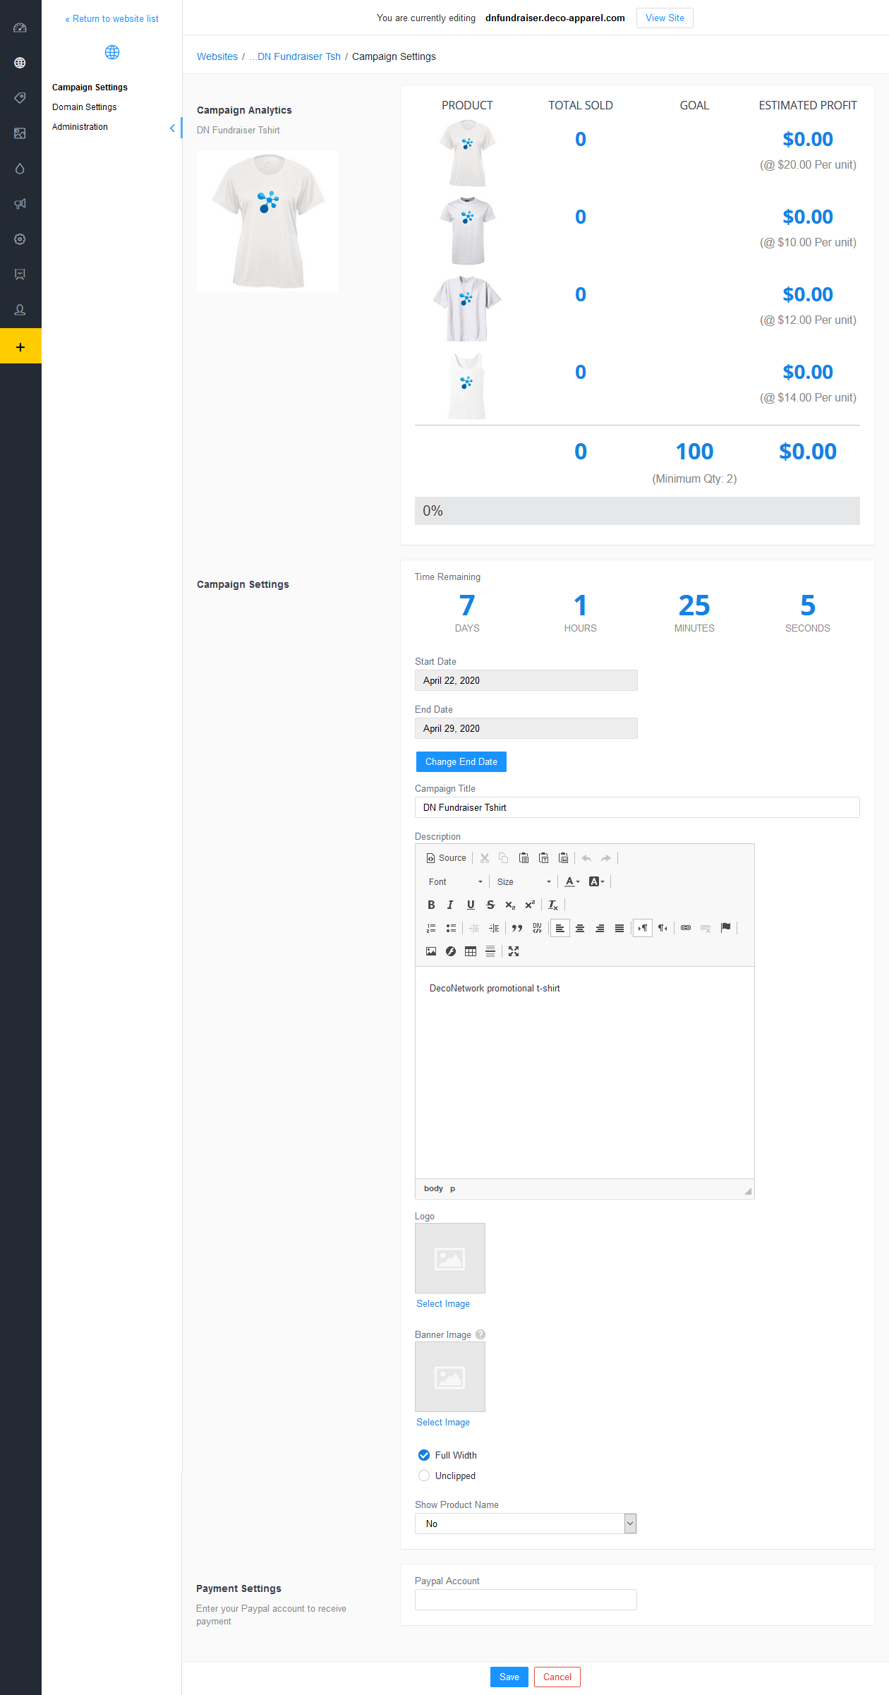Click Return to website list link
Image resolution: width=889 pixels, height=1695 pixels.
[x=111, y=19]
